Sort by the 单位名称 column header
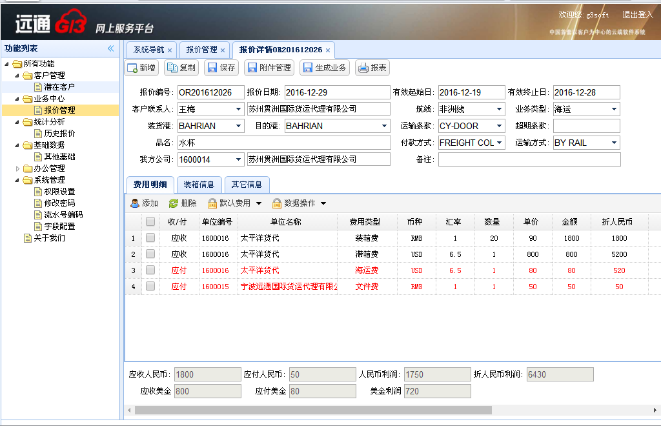The width and height of the screenshot is (661, 426). pos(287,221)
